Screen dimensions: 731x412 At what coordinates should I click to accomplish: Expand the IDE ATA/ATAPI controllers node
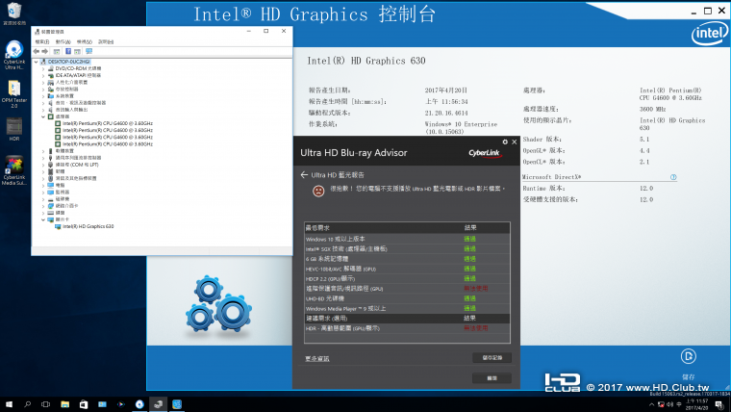(43, 76)
